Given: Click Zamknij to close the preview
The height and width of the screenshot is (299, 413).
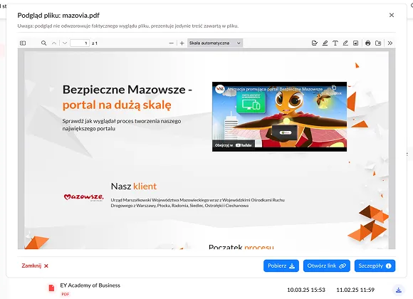Looking at the screenshot, I should pyautogui.click(x=35, y=266).
